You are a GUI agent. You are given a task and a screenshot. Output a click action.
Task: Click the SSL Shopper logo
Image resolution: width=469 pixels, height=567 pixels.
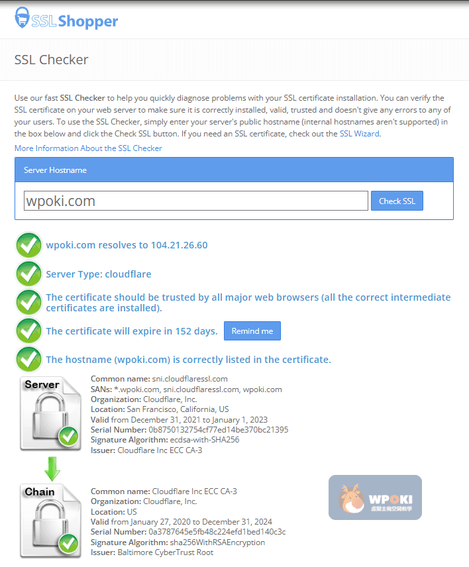(66, 18)
